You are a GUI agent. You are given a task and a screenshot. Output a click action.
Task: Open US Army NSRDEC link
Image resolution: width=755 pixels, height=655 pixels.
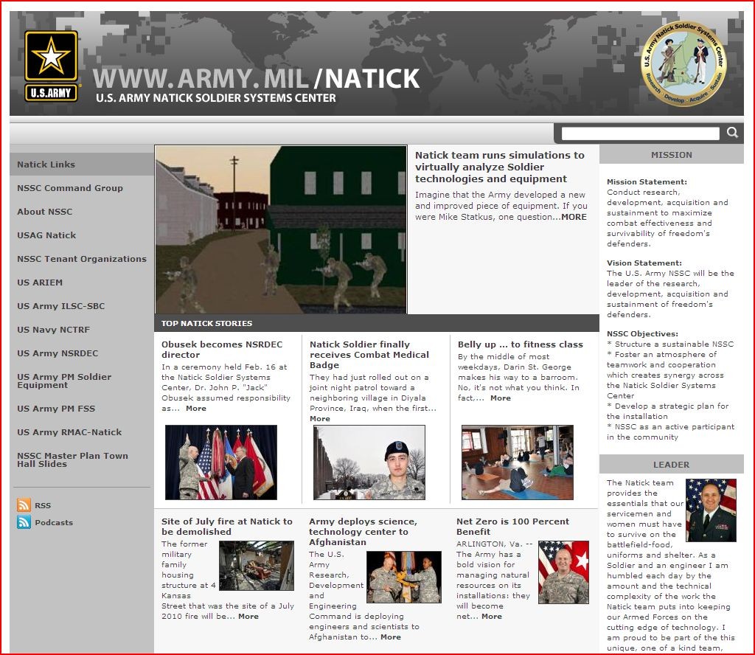click(x=58, y=353)
